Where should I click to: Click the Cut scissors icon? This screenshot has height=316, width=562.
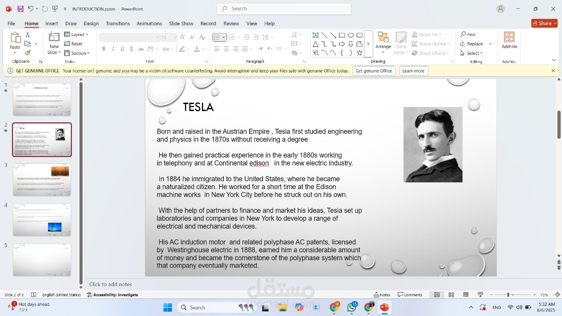coord(28,34)
